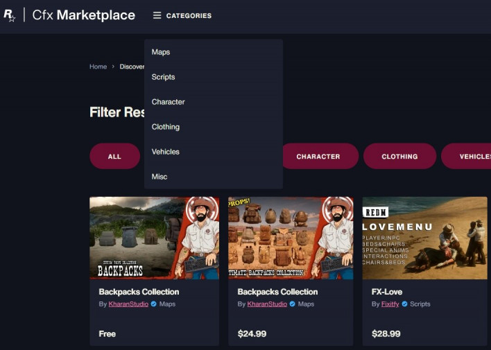Select Misc in the categories menu
The height and width of the screenshot is (350, 491).
(160, 177)
